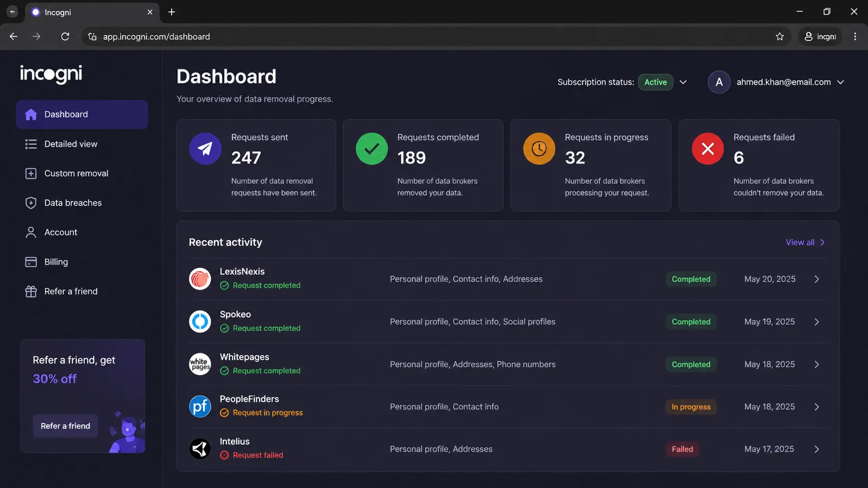Click the Whitepages broker logo
This screenshot has height=488, width=868.
click(200, 364)
